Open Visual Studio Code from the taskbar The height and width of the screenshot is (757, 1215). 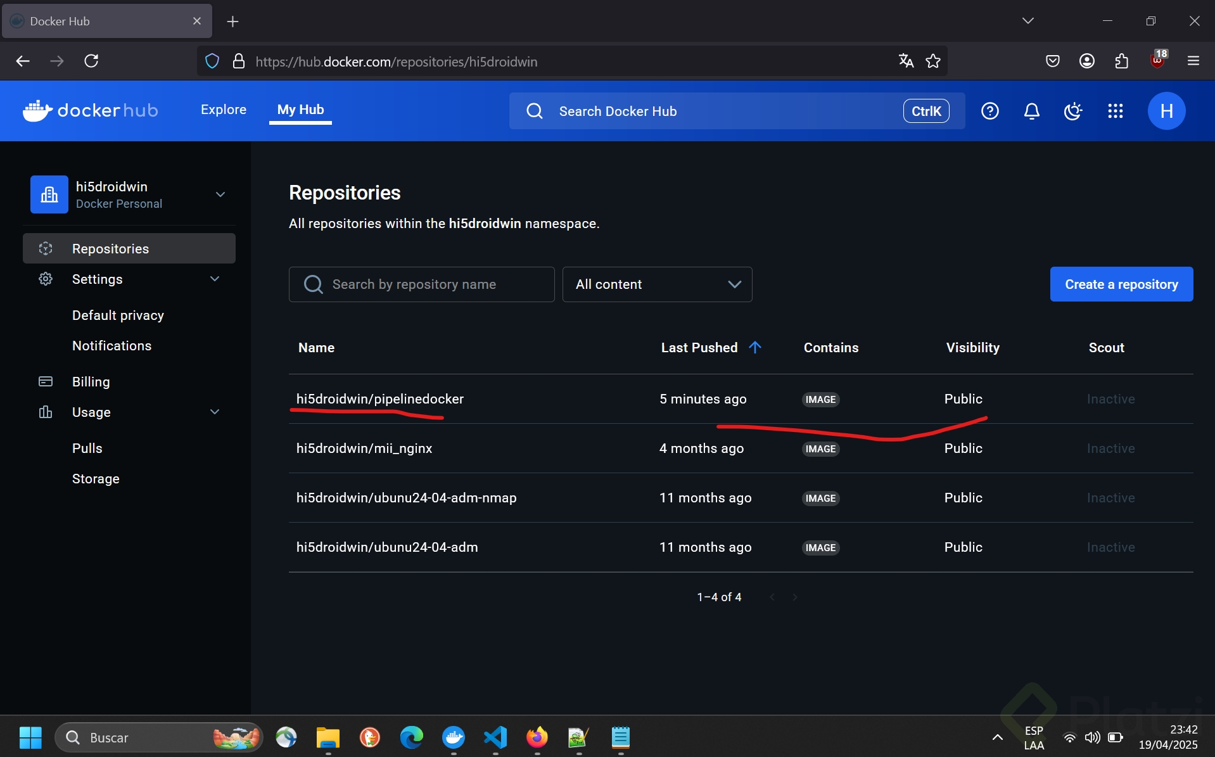point(495,737)
